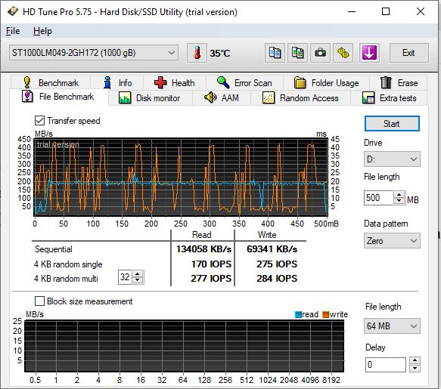Screen dimensions: 441x389
Task: Switch to the Random Access tab
Action: tap(300, 98)
